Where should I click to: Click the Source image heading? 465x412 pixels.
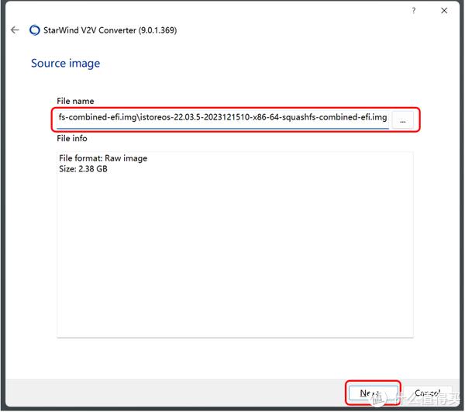pos(66,63)
